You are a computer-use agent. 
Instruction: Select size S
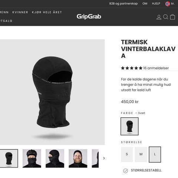[x=127, y=154]
